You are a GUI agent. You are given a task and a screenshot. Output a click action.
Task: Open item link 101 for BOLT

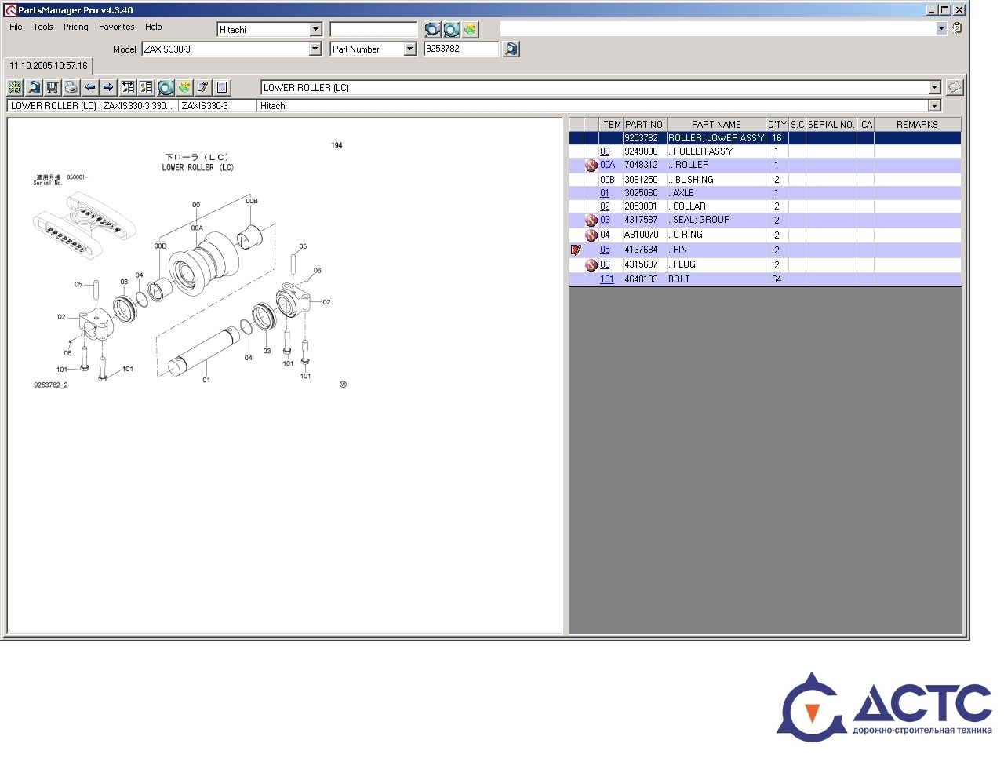(x=607, y=279)
